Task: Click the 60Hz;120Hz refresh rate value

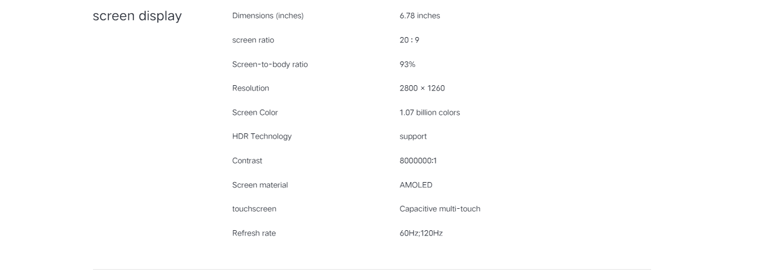Action: pyautogui.click(x=421, y=233)
